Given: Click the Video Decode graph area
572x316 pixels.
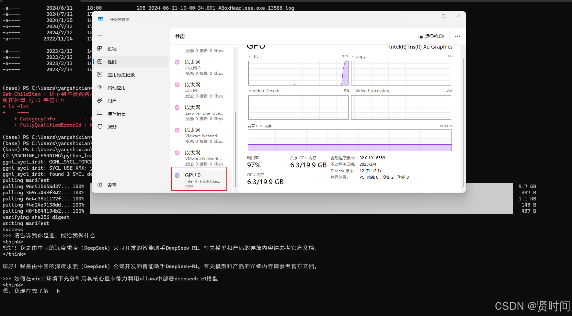Looking at the screenshot, I should 298,107.
